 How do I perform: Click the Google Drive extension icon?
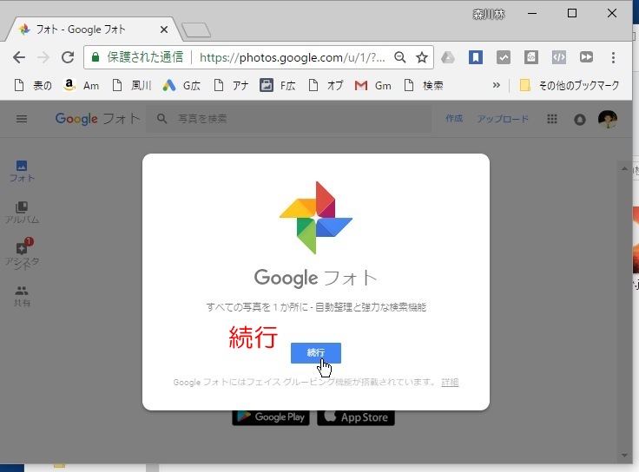pos(447,57)
